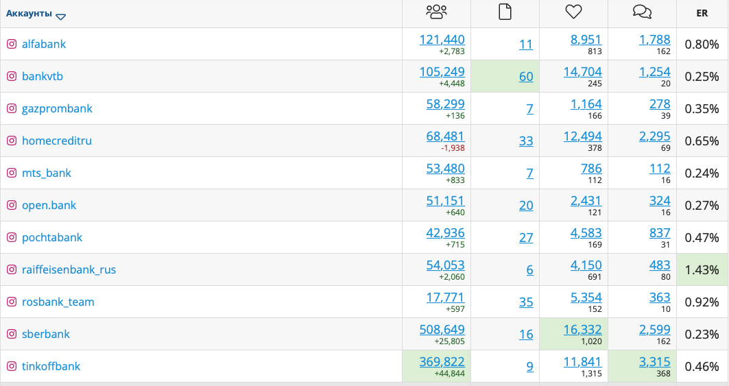The width and height of the screenshot is (729, 386).
Task: Open bankvtb posts count 60
Action: pyautogui.click(x=526, y=76)
